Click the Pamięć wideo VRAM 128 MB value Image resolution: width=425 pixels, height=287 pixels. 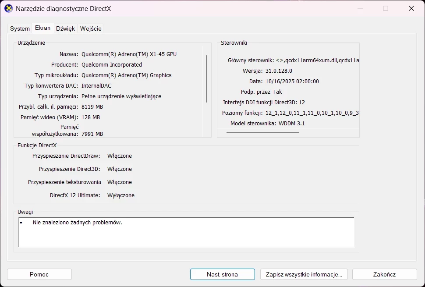tap(92, 117)
